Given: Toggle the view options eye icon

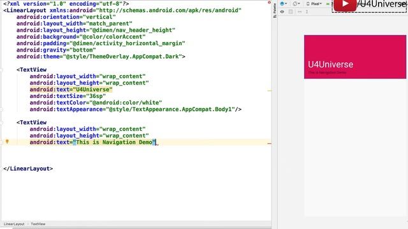Looking at the screenshot, I should coord(282,11).
